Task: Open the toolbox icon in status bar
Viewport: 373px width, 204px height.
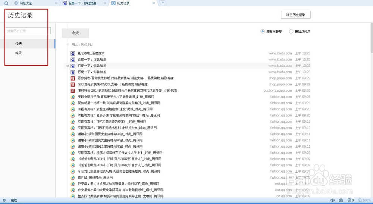Action: (x=341, y=200)
